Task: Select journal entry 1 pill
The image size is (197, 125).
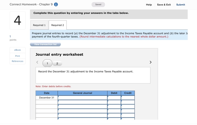Action: point(47,63)
